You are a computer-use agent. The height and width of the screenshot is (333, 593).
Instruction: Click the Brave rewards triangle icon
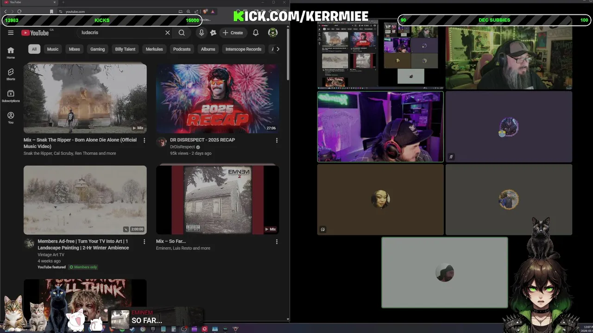pyautogui.click(x=213, y=12)
